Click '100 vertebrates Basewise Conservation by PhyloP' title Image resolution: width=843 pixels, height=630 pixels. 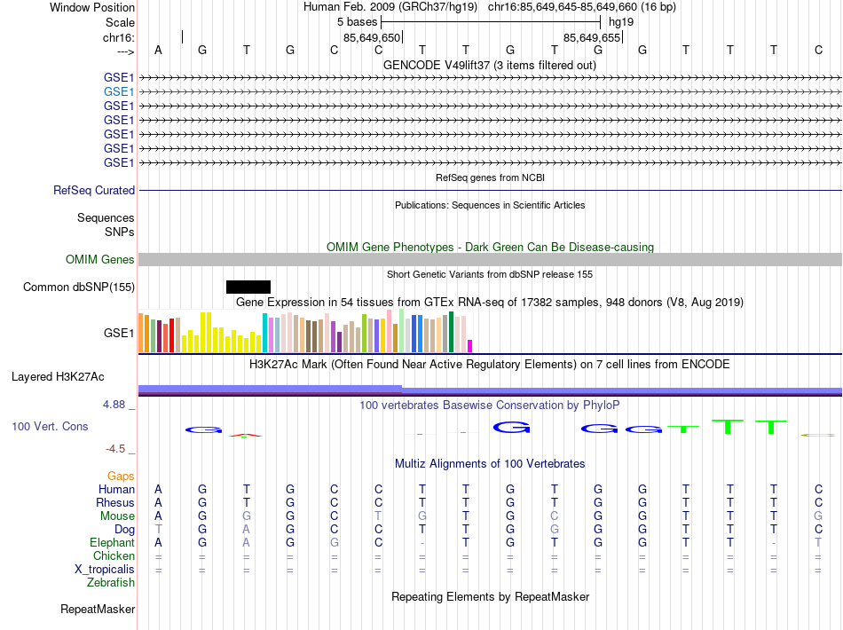pos(490,406)
